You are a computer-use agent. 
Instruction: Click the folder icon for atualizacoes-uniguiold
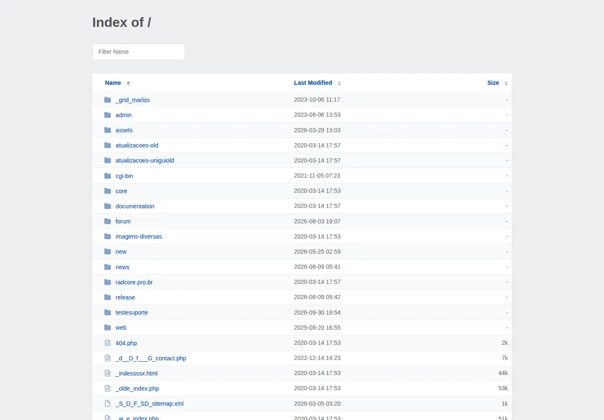coord(108,160)
